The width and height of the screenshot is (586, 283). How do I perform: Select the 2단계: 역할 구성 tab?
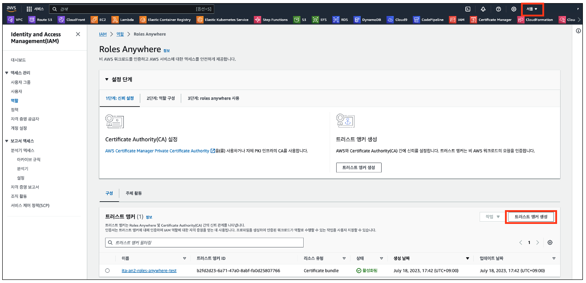point(161,98)
